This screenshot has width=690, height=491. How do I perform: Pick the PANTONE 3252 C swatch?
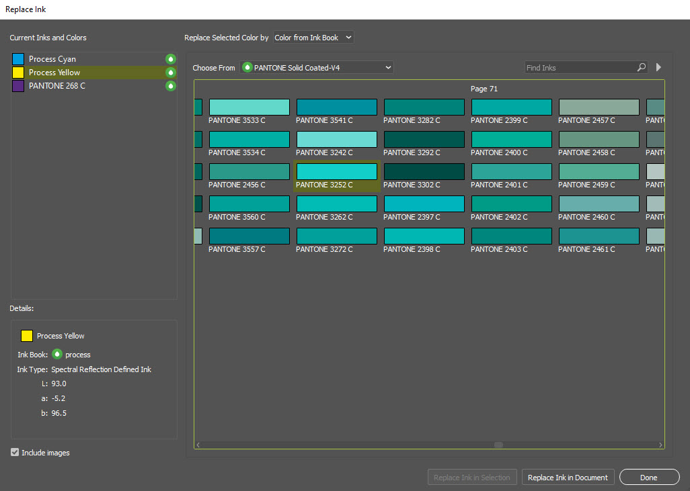[x=336, y=172]
